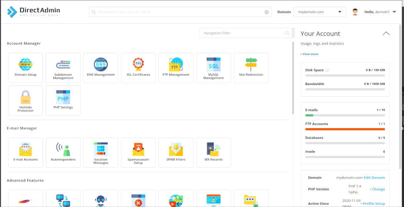Open Spamassassin Setup
This screenshot has height=207, width=404.
[x=138, y=153]
